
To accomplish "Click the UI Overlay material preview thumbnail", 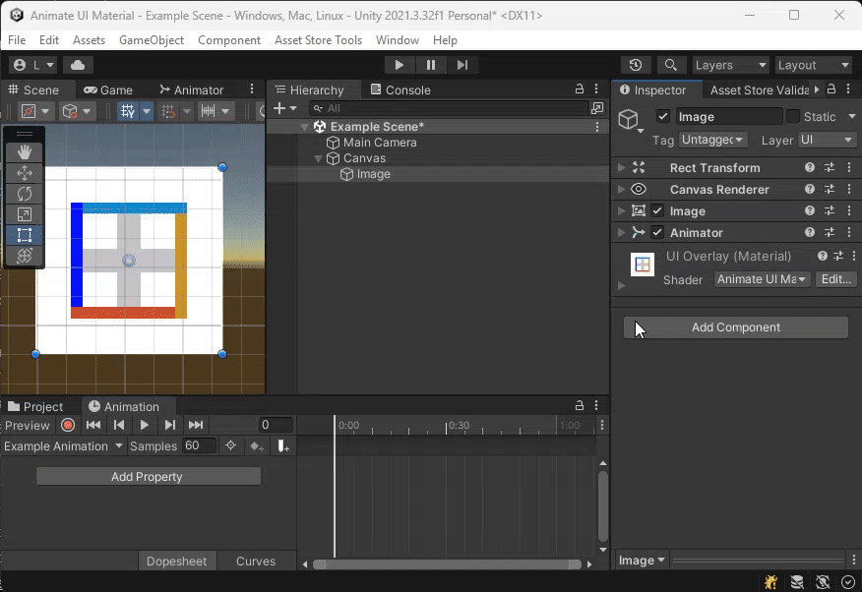I will click(642, 265).
